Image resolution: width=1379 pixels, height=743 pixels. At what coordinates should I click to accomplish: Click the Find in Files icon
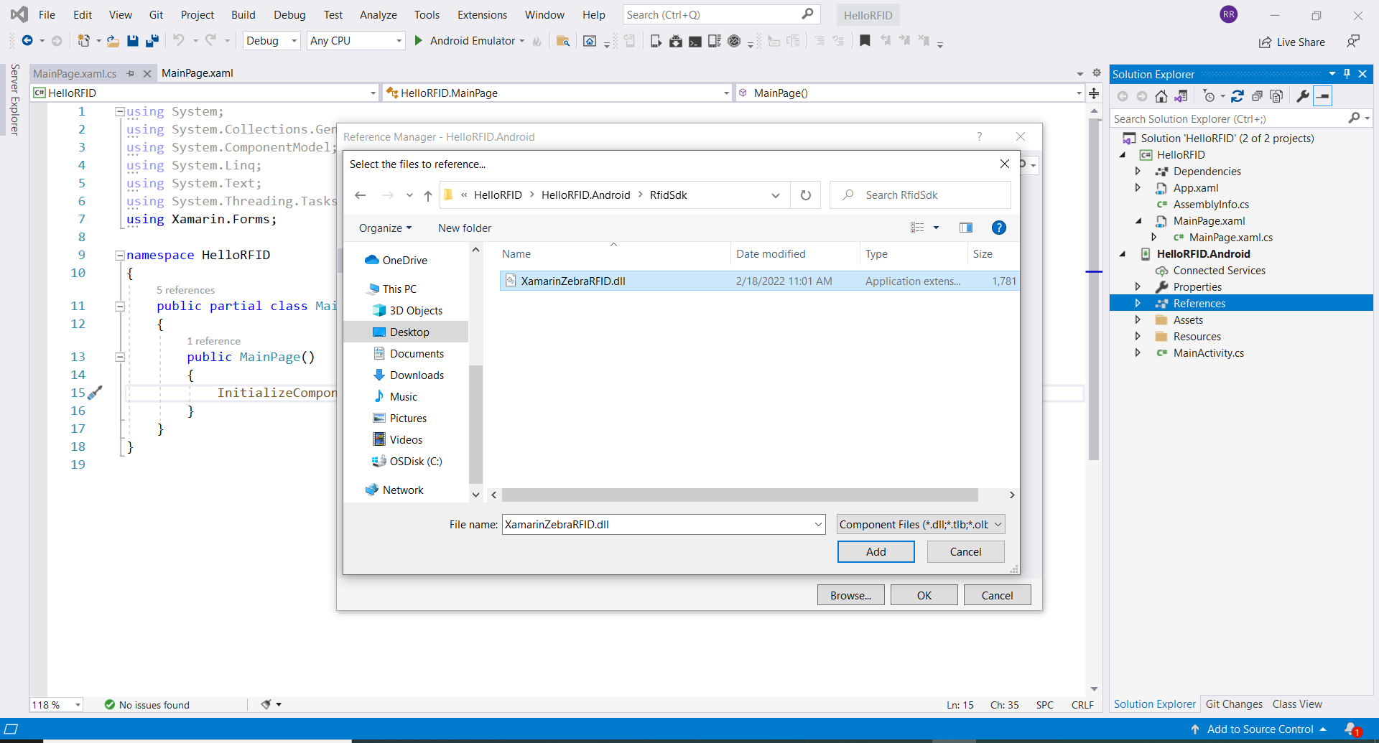(563, 41)
